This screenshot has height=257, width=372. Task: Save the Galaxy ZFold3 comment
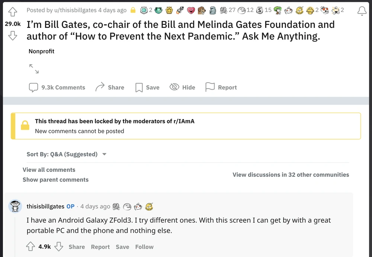click(122, 247)
